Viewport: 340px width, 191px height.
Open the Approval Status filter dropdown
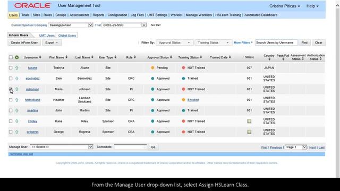click(x=174, y=42)
